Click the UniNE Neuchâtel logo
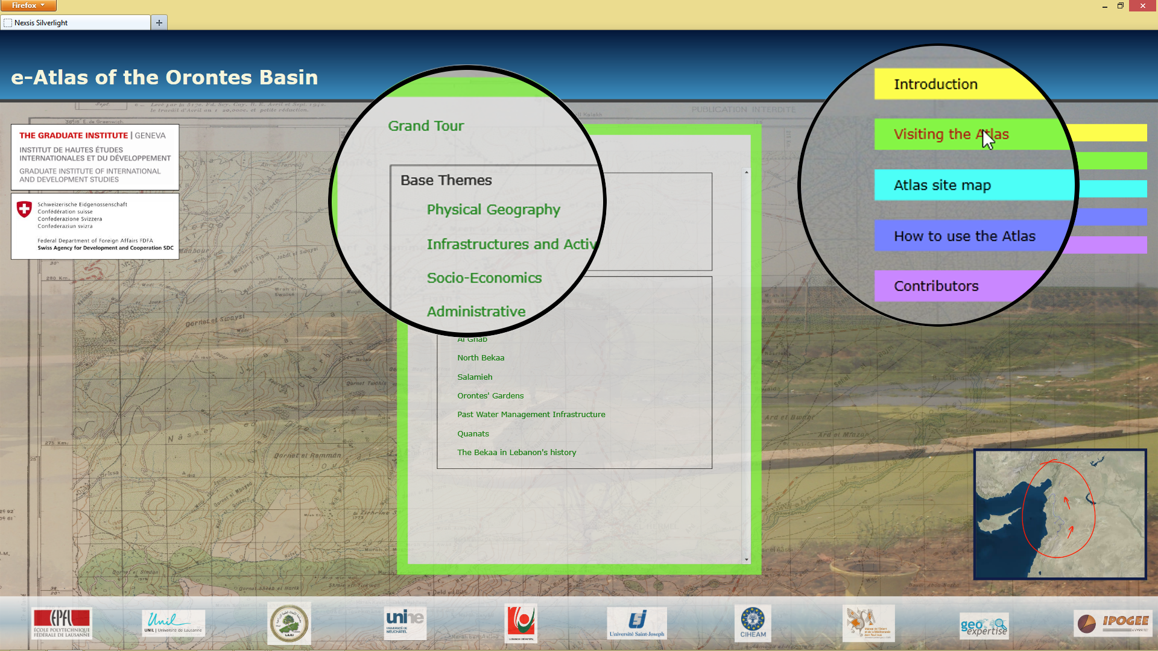 (x=405, y=623)
